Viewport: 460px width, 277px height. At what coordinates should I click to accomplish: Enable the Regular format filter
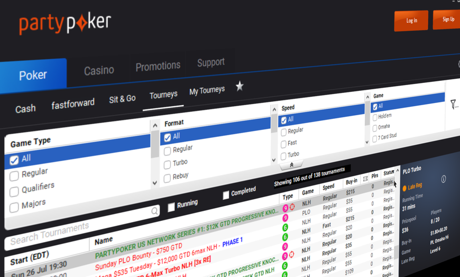(x=167, y=151)
